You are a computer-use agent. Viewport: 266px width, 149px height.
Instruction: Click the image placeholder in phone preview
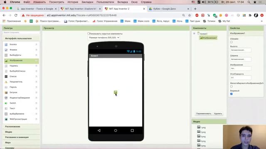(116, 92)
